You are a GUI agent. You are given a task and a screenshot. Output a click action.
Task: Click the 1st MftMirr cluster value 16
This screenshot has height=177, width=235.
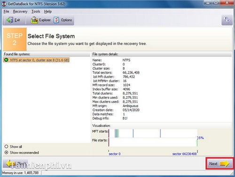125,81
